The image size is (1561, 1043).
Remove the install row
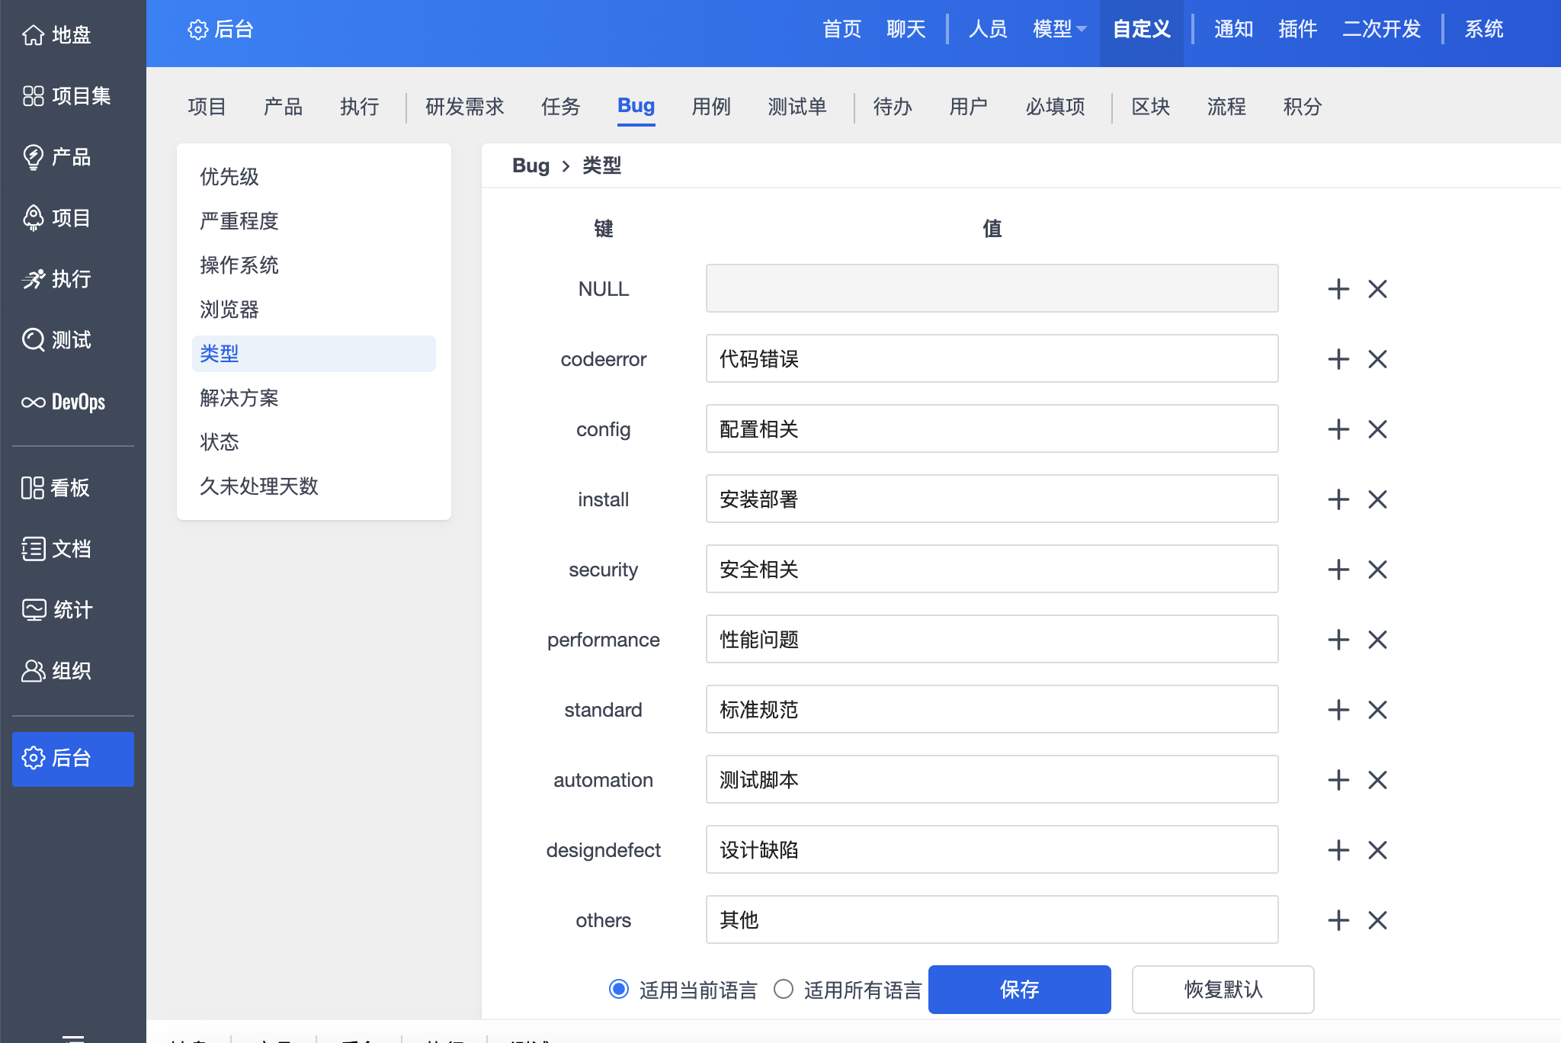coord(1377,499)
